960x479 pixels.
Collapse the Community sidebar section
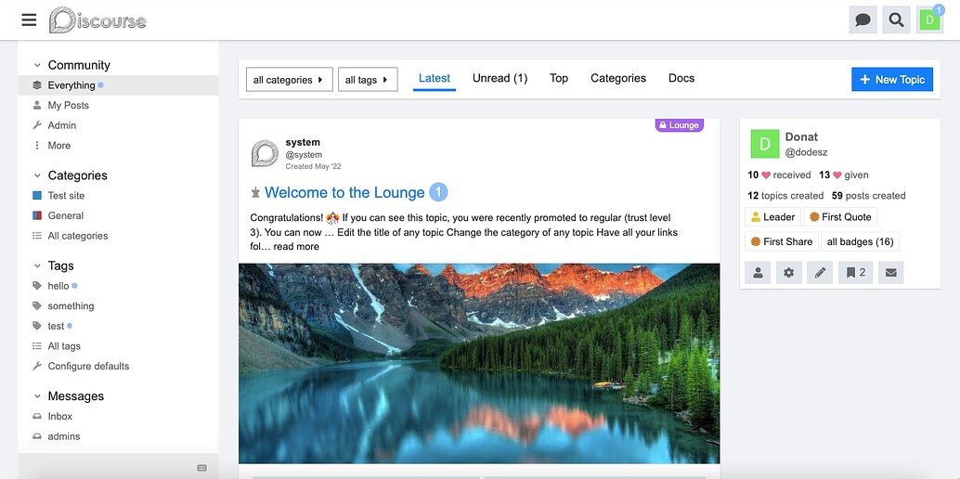[37, 65]
